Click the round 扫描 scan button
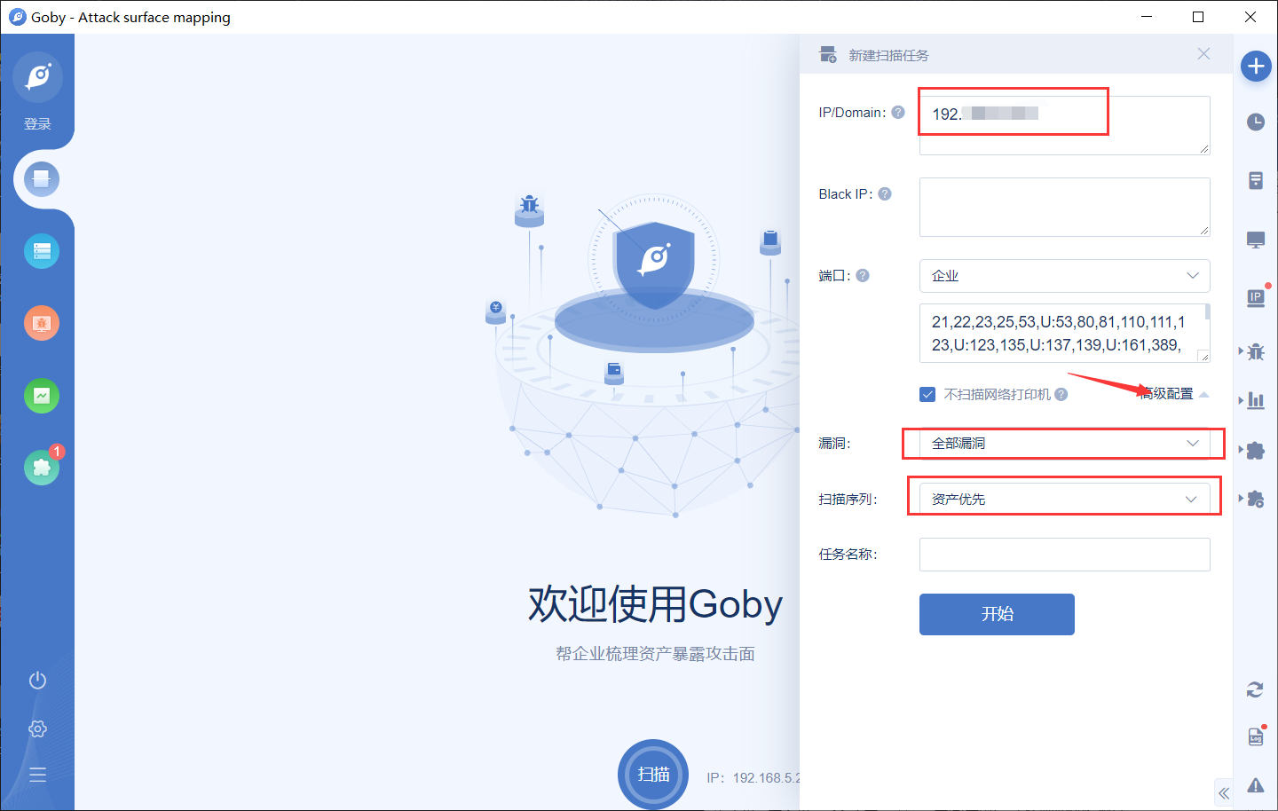The image size is (1278, 811). coord(653,775)
